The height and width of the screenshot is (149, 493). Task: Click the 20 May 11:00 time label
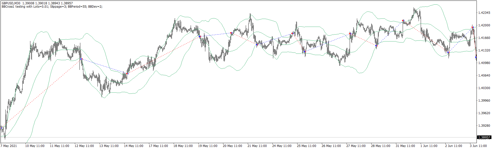click(x=232, y=146)
